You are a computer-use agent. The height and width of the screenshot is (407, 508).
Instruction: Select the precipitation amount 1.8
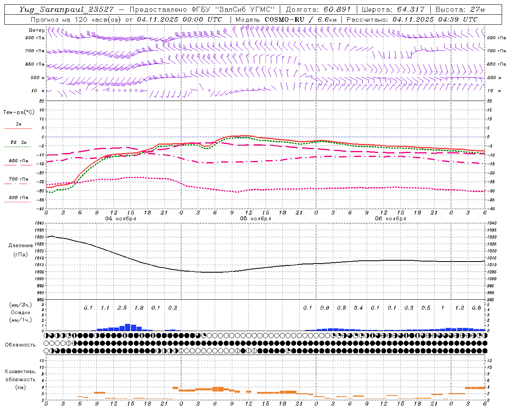click(x=139, y=308)
